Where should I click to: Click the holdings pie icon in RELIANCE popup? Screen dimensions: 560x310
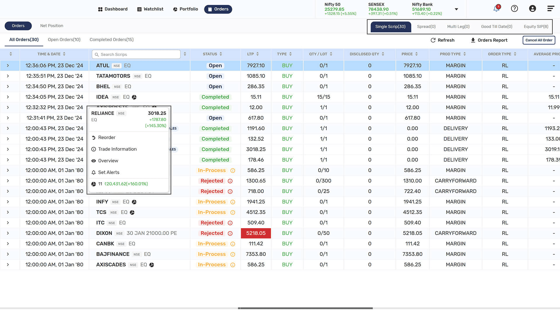[x=94, y=184]
